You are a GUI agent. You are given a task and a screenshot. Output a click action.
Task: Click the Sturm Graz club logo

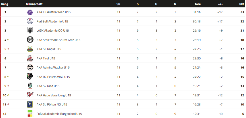pyautogui.click(x=30, y=40)
